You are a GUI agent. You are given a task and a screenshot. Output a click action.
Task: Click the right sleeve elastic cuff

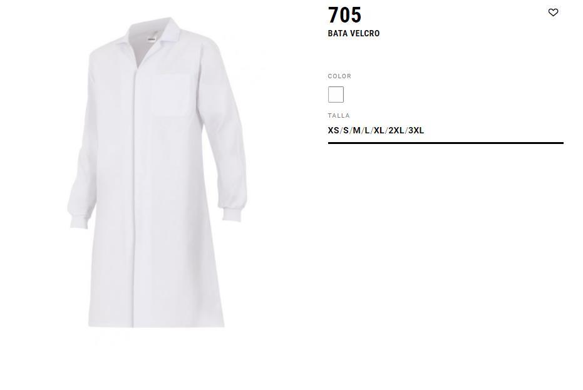(x=232, y=215)
